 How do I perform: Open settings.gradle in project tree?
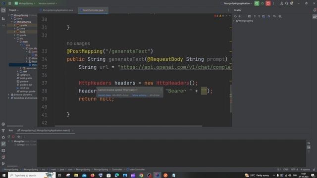(x=26, y=91)
